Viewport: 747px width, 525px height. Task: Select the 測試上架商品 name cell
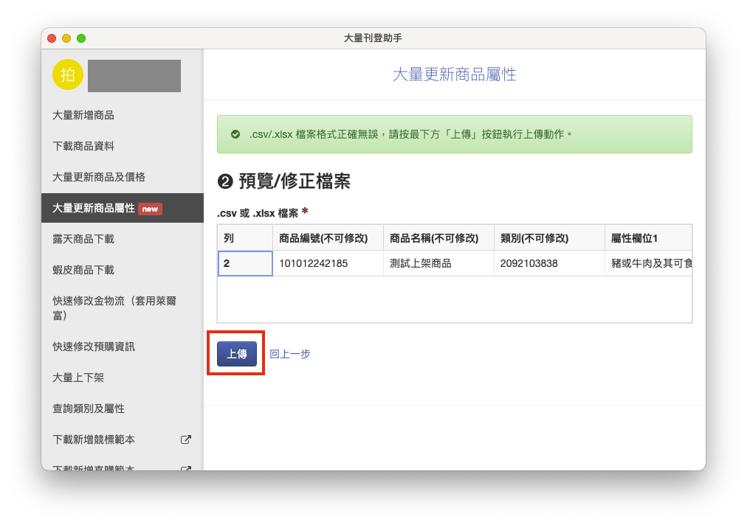(x=438, y=263)
